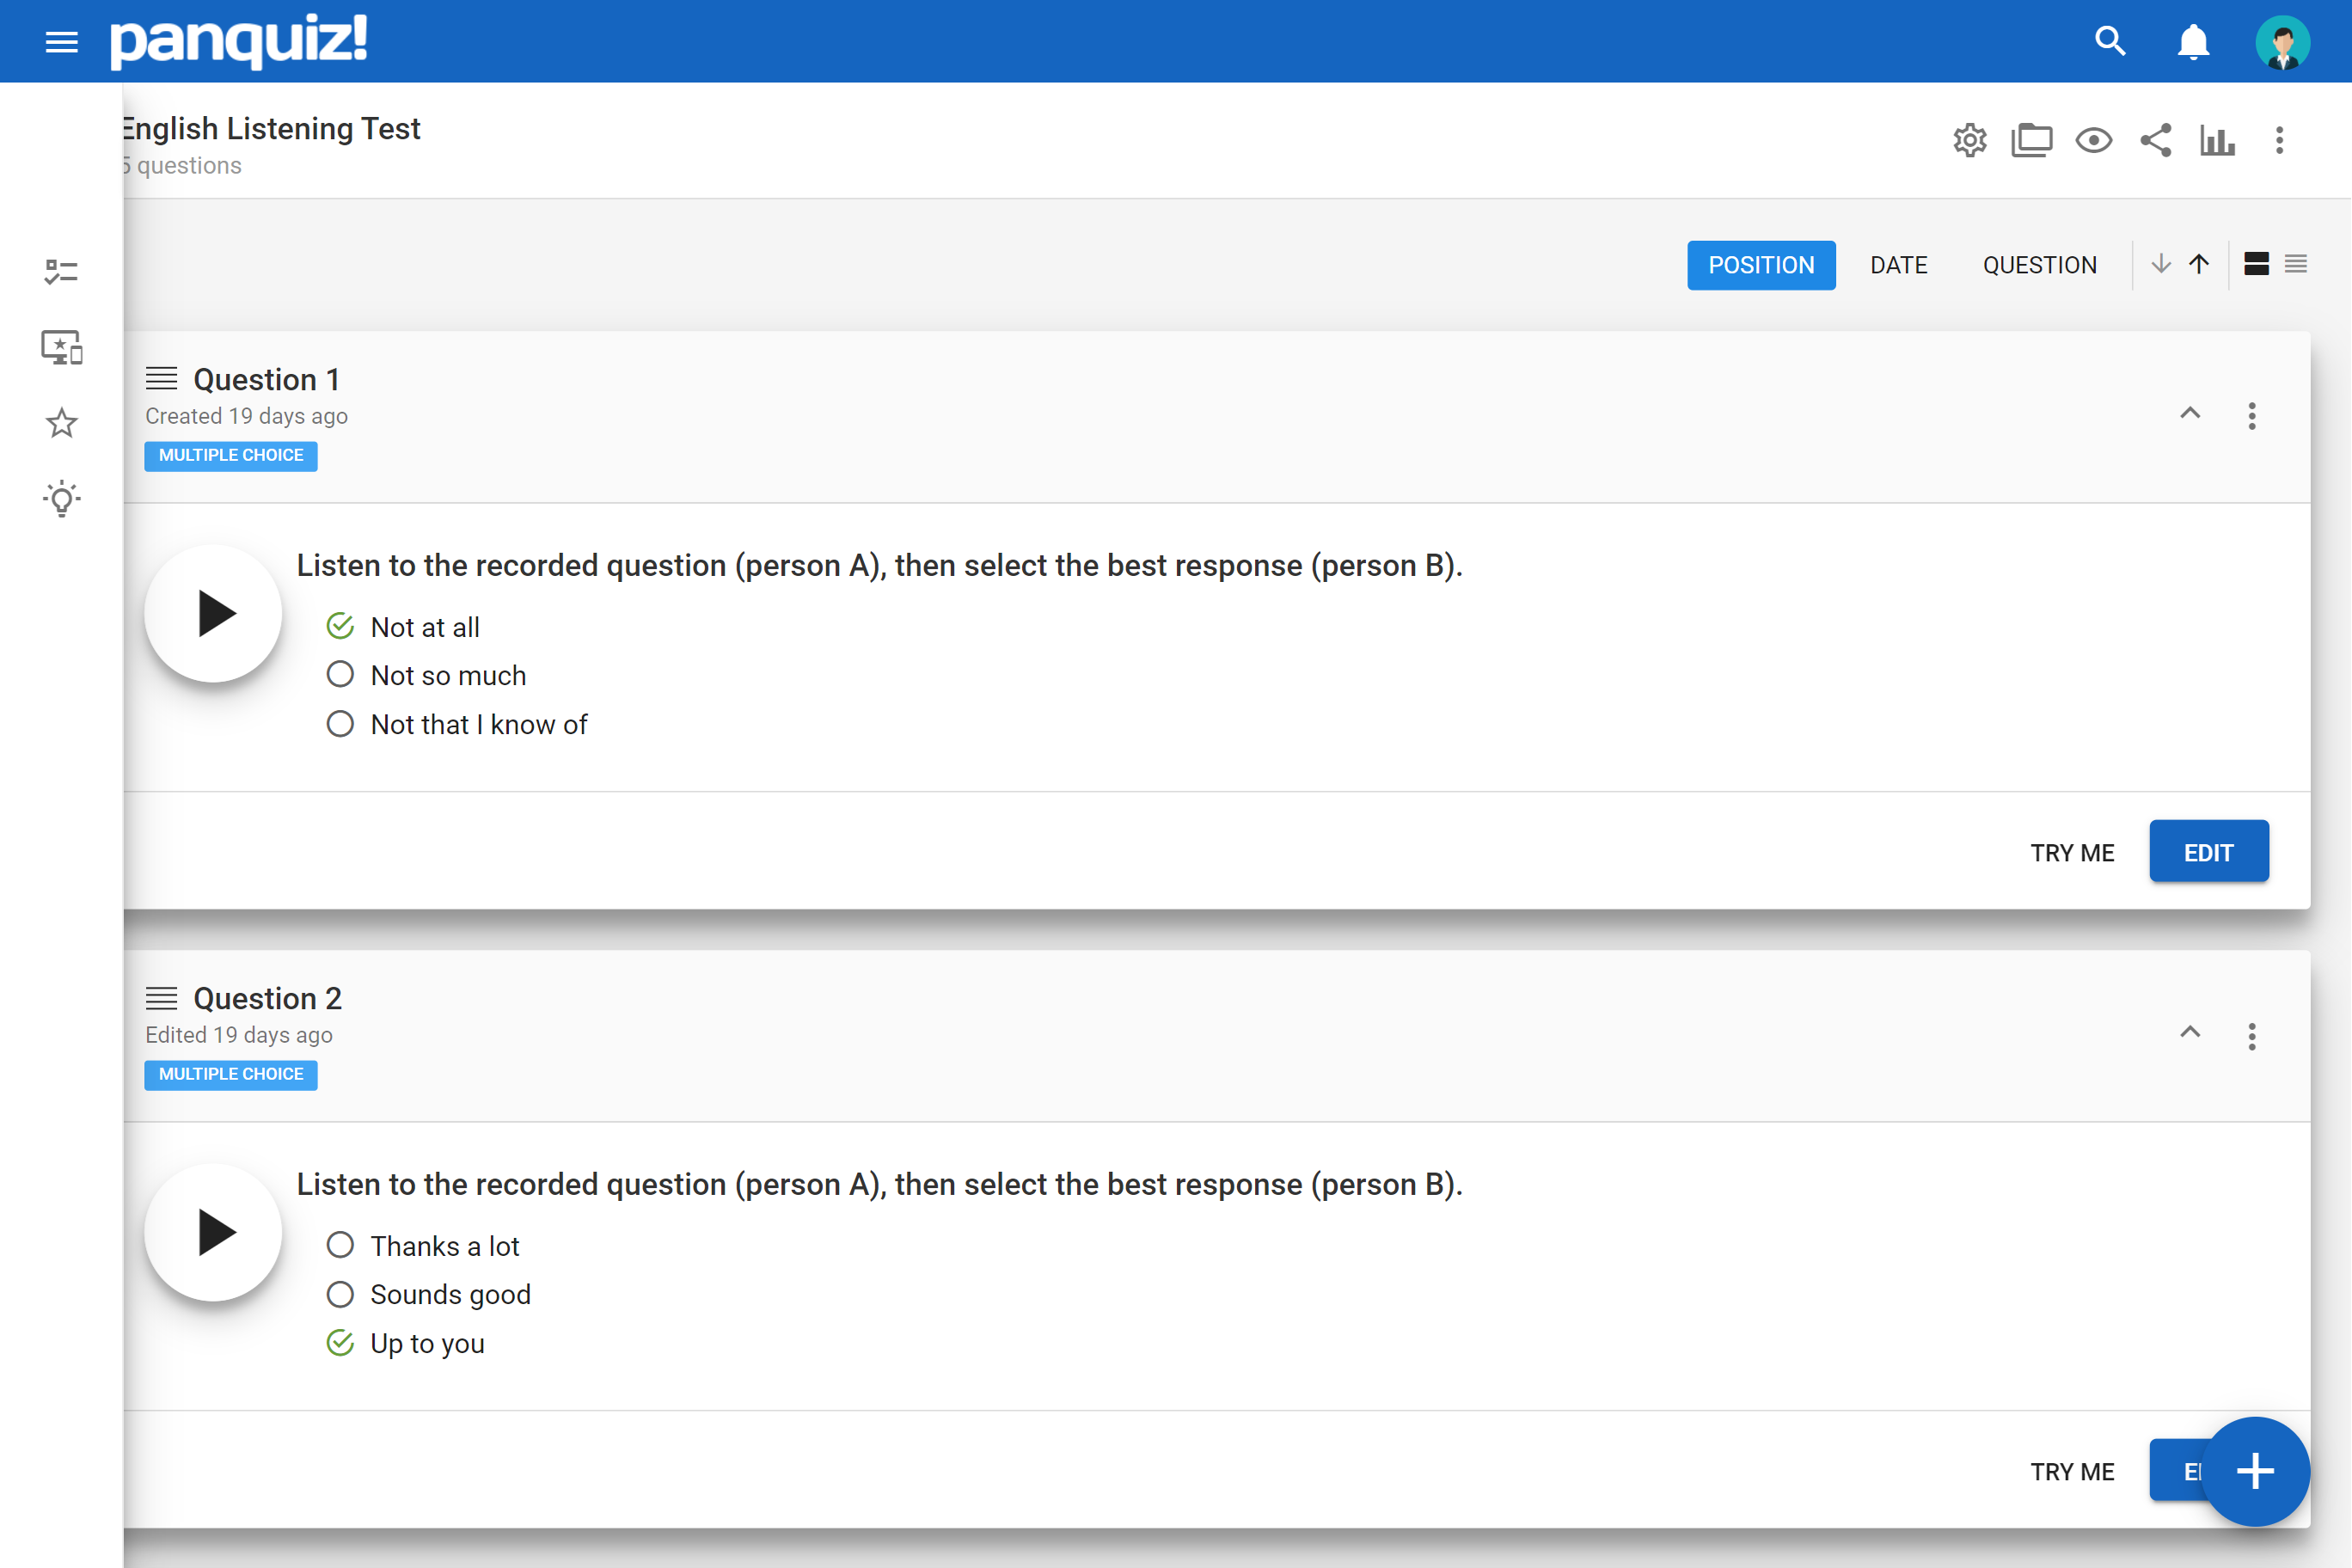Open the hamburger navigation menu
The height and width of the screenshot is (1568, 2352).
(62, 42)
